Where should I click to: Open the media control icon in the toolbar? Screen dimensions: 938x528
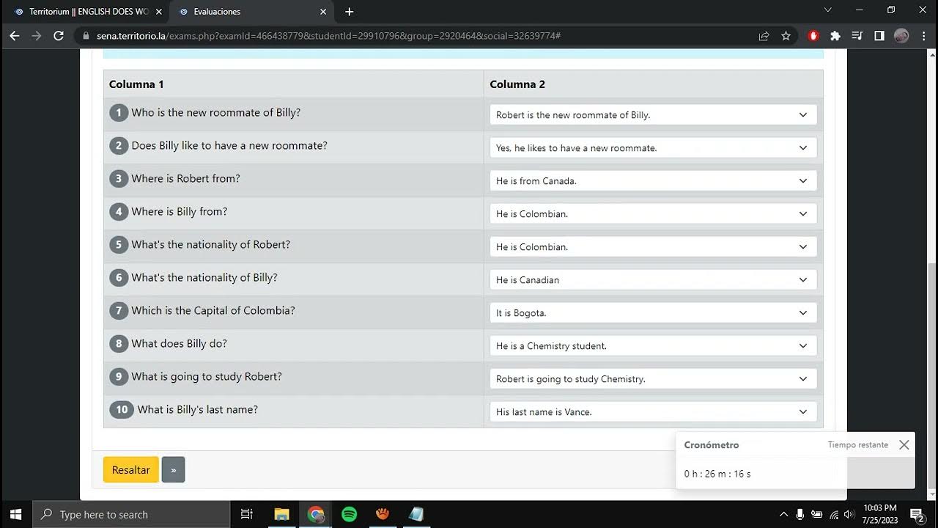[857, 35]
